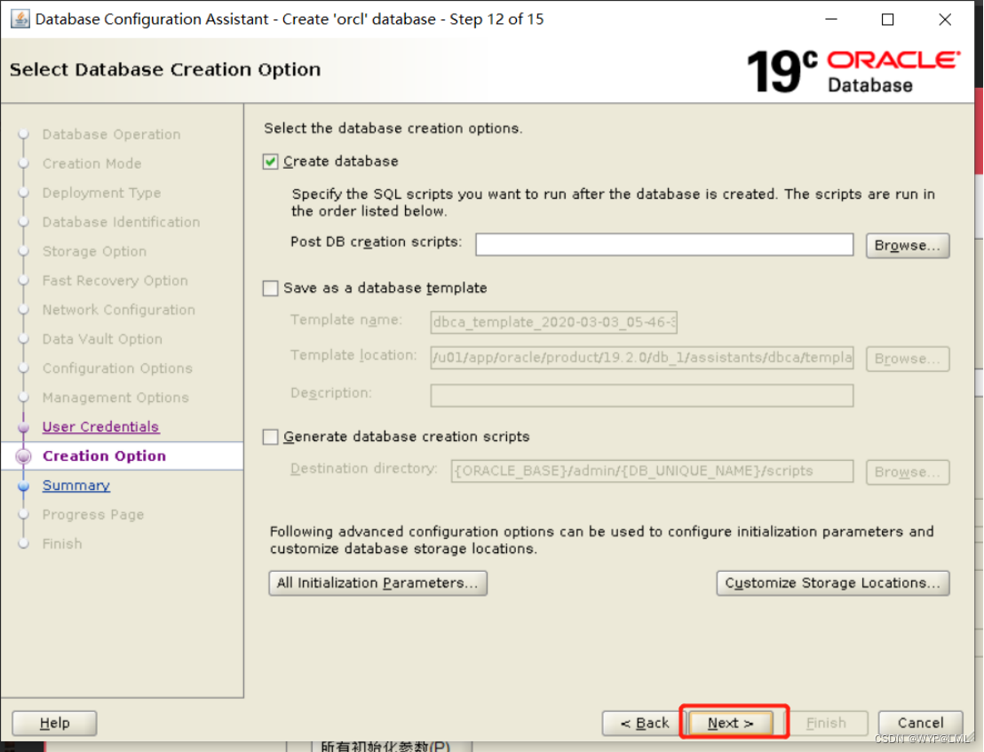Toggle the Create database checkbox
Viewport: 984px width, 752px height.
click(x=271, y=162)
